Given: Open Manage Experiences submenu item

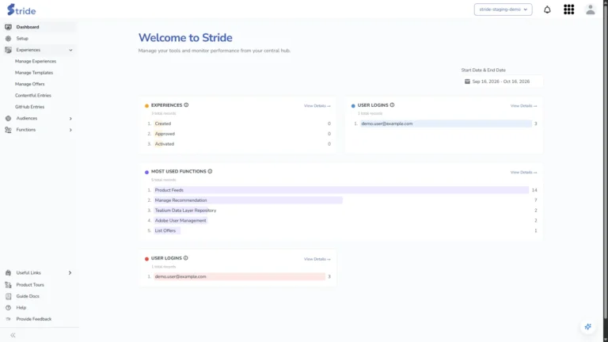Looking at the screenshot, I should pyautogui.click(x=36, y=61).
